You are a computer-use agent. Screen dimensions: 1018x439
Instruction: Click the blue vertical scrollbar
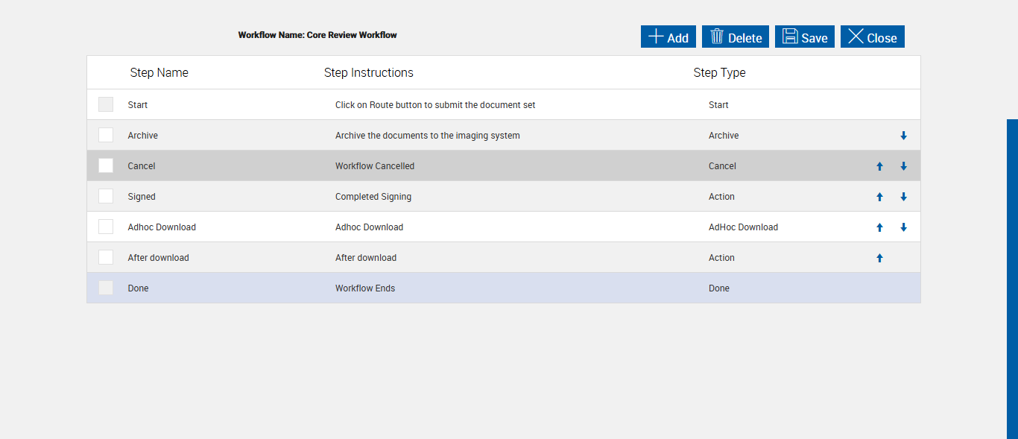tap(1012, 279)
